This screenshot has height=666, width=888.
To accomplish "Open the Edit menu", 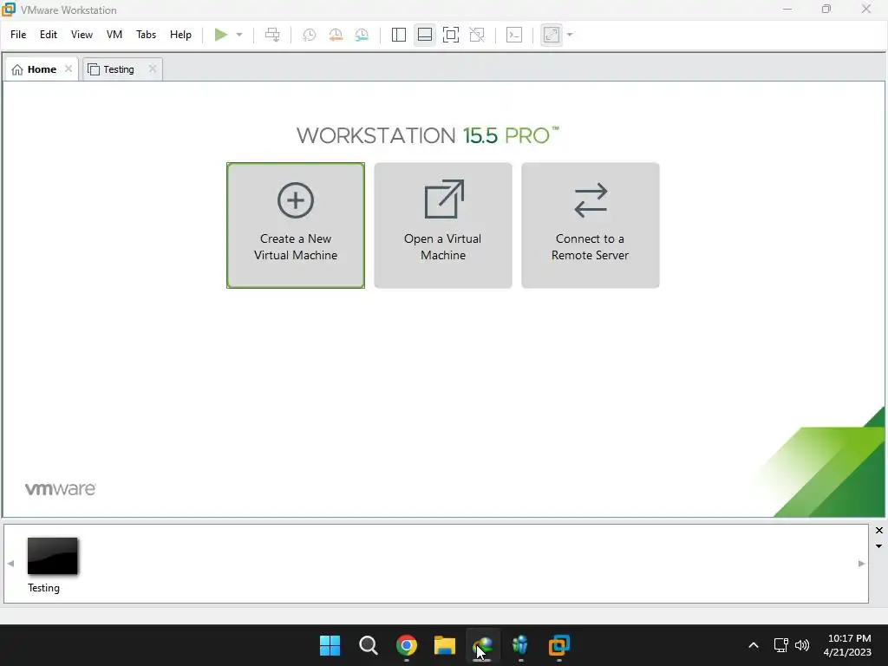I will click(49, 35).
